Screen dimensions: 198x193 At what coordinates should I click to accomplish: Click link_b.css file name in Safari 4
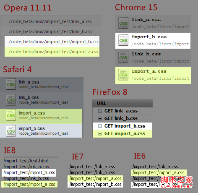tap(29, 97)
